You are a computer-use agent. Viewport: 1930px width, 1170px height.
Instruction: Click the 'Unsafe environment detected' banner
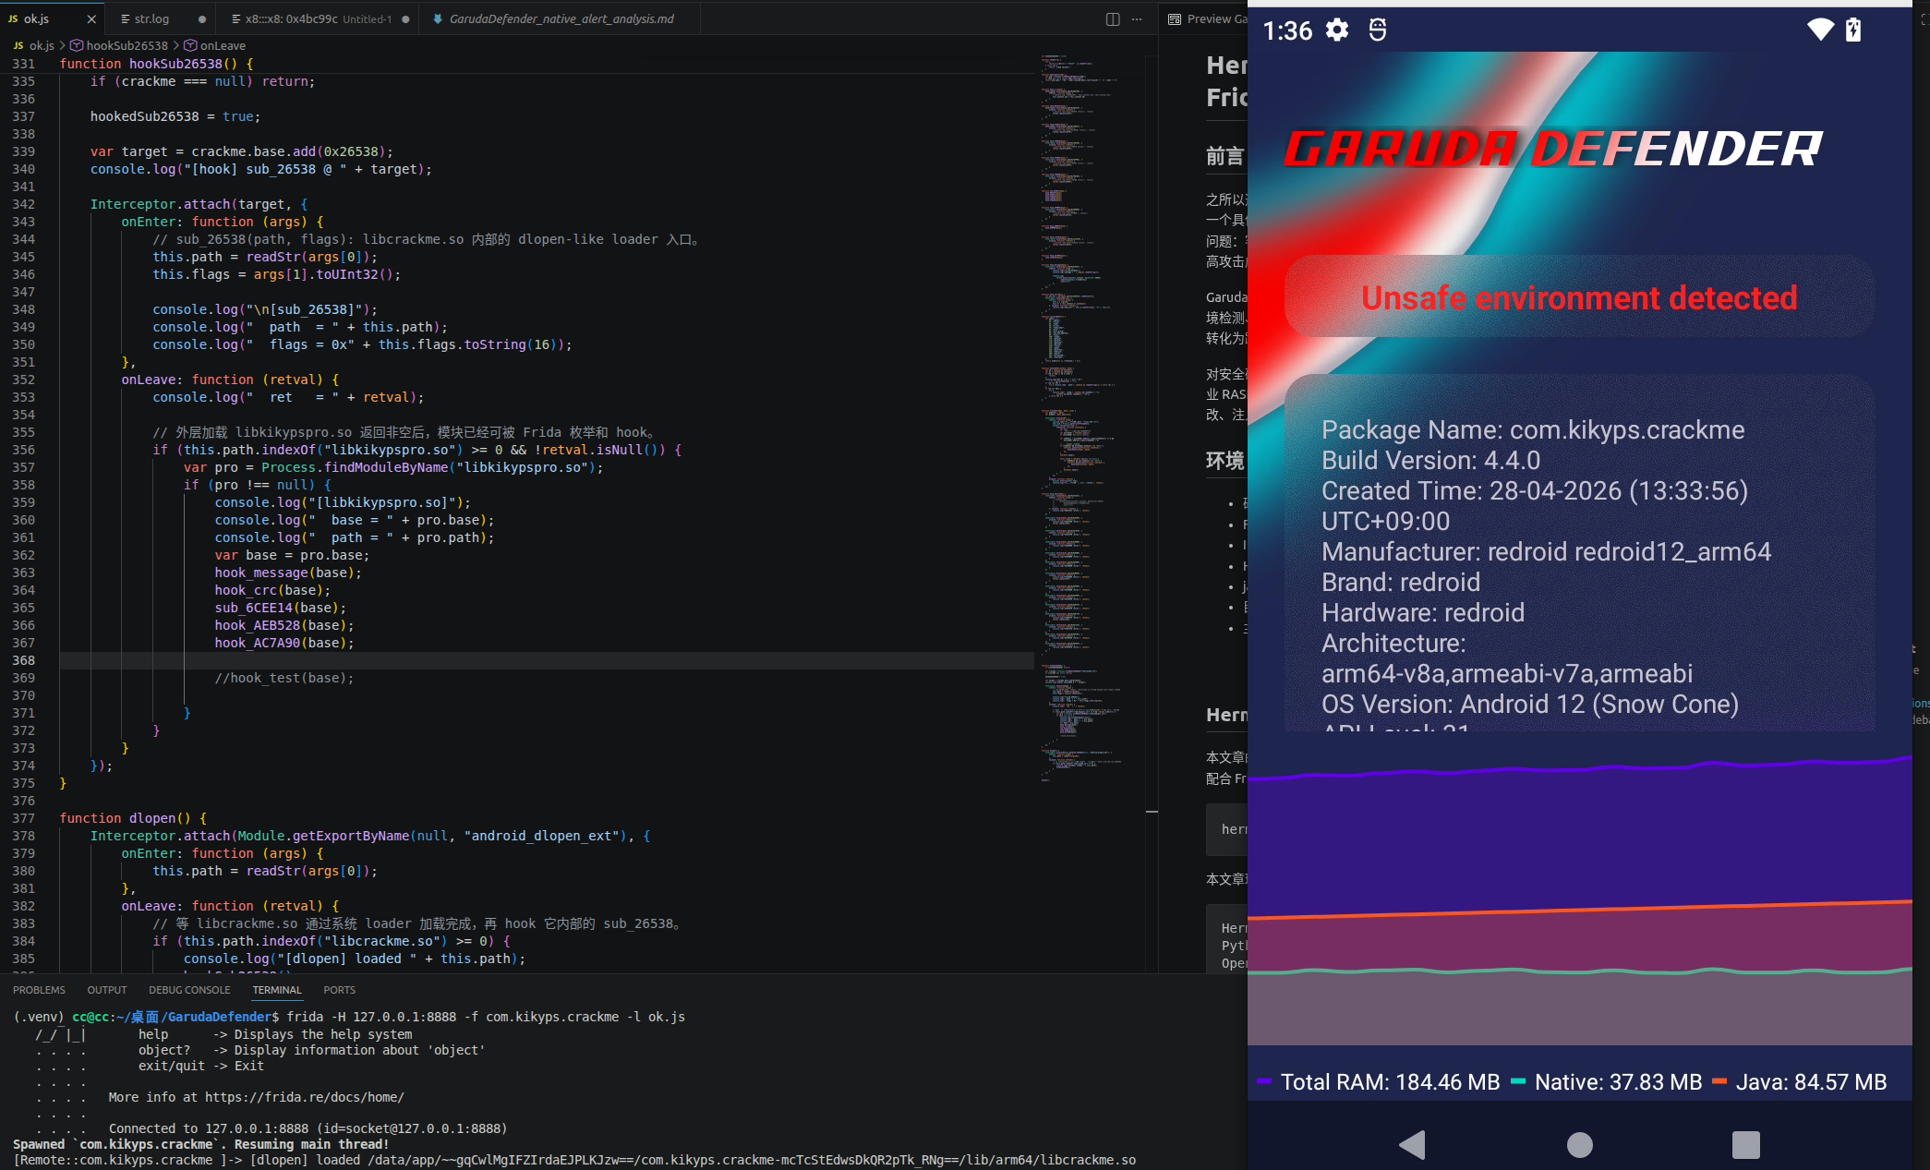tap(1579, 297)
